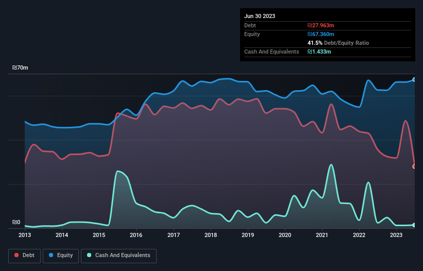Select the 2023 x-axis label

click(x=396, y=235)
